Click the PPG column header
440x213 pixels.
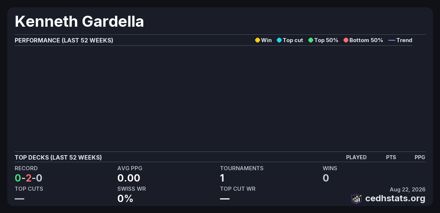point(420,157)
